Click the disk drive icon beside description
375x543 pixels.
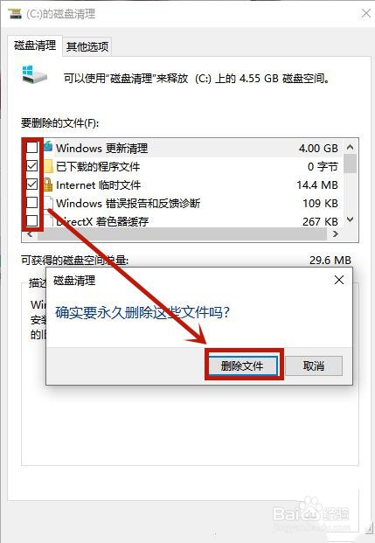click(35, 74)
